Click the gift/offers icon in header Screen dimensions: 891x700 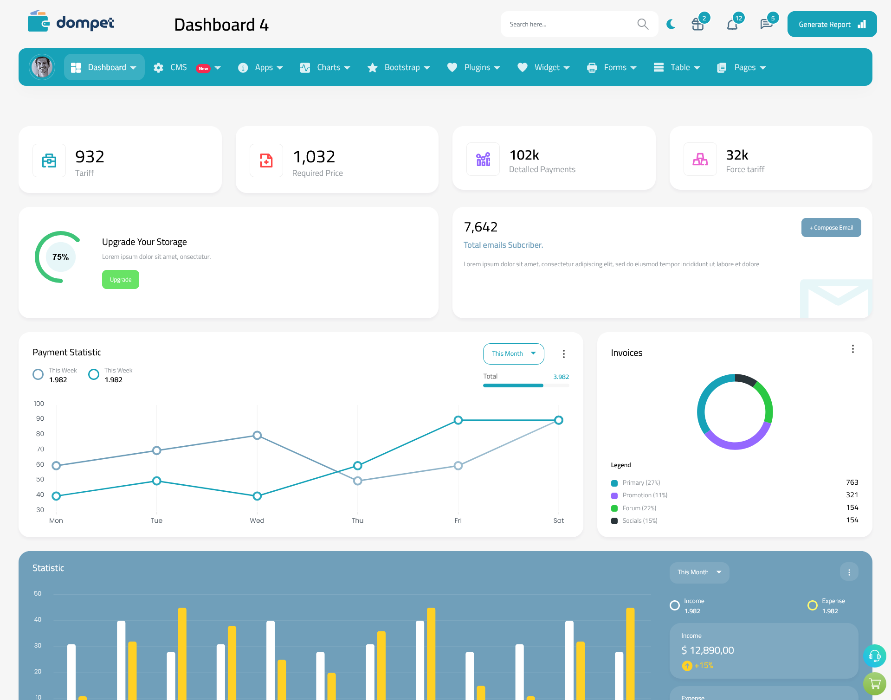tap(698, 24)
